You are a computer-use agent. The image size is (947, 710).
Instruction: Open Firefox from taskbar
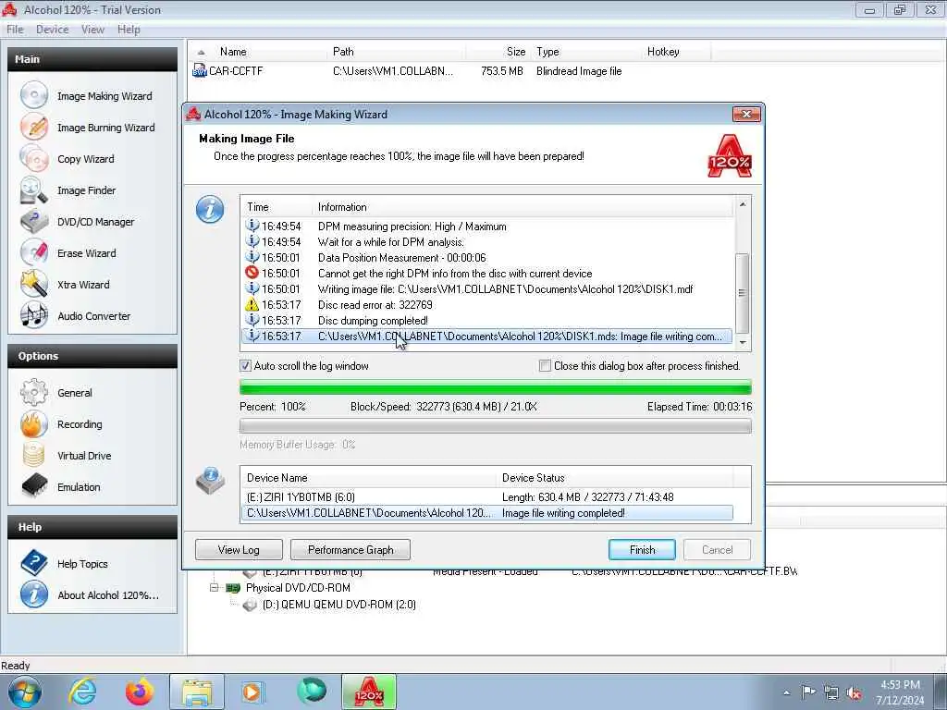click(140, 692)
